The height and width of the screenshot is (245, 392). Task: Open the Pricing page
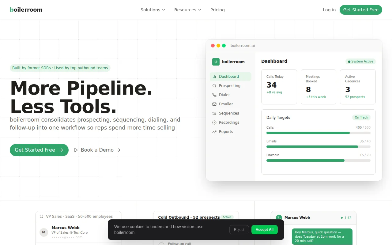click(x=217, y=10)
